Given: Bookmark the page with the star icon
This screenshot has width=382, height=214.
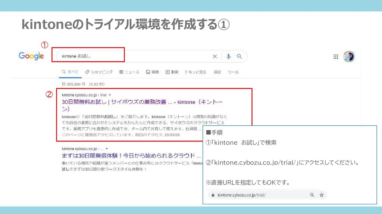Looking at the screenshot, I should point(322,195).
